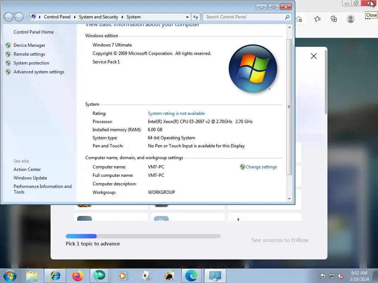Screen dimensions: 378x283
Task: Click the Back navigation button
Action: [8, 17]
